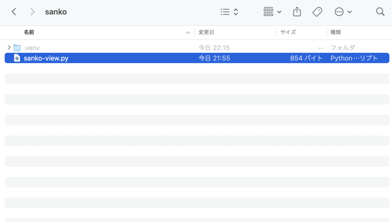The height and width of the screenshot is (222, 392).
Task: Open the group-by options dropdown
Action: click(272, 12)
